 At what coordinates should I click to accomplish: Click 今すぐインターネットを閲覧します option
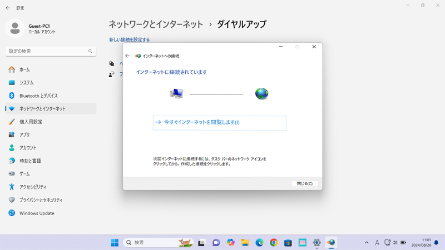(219, 123)
